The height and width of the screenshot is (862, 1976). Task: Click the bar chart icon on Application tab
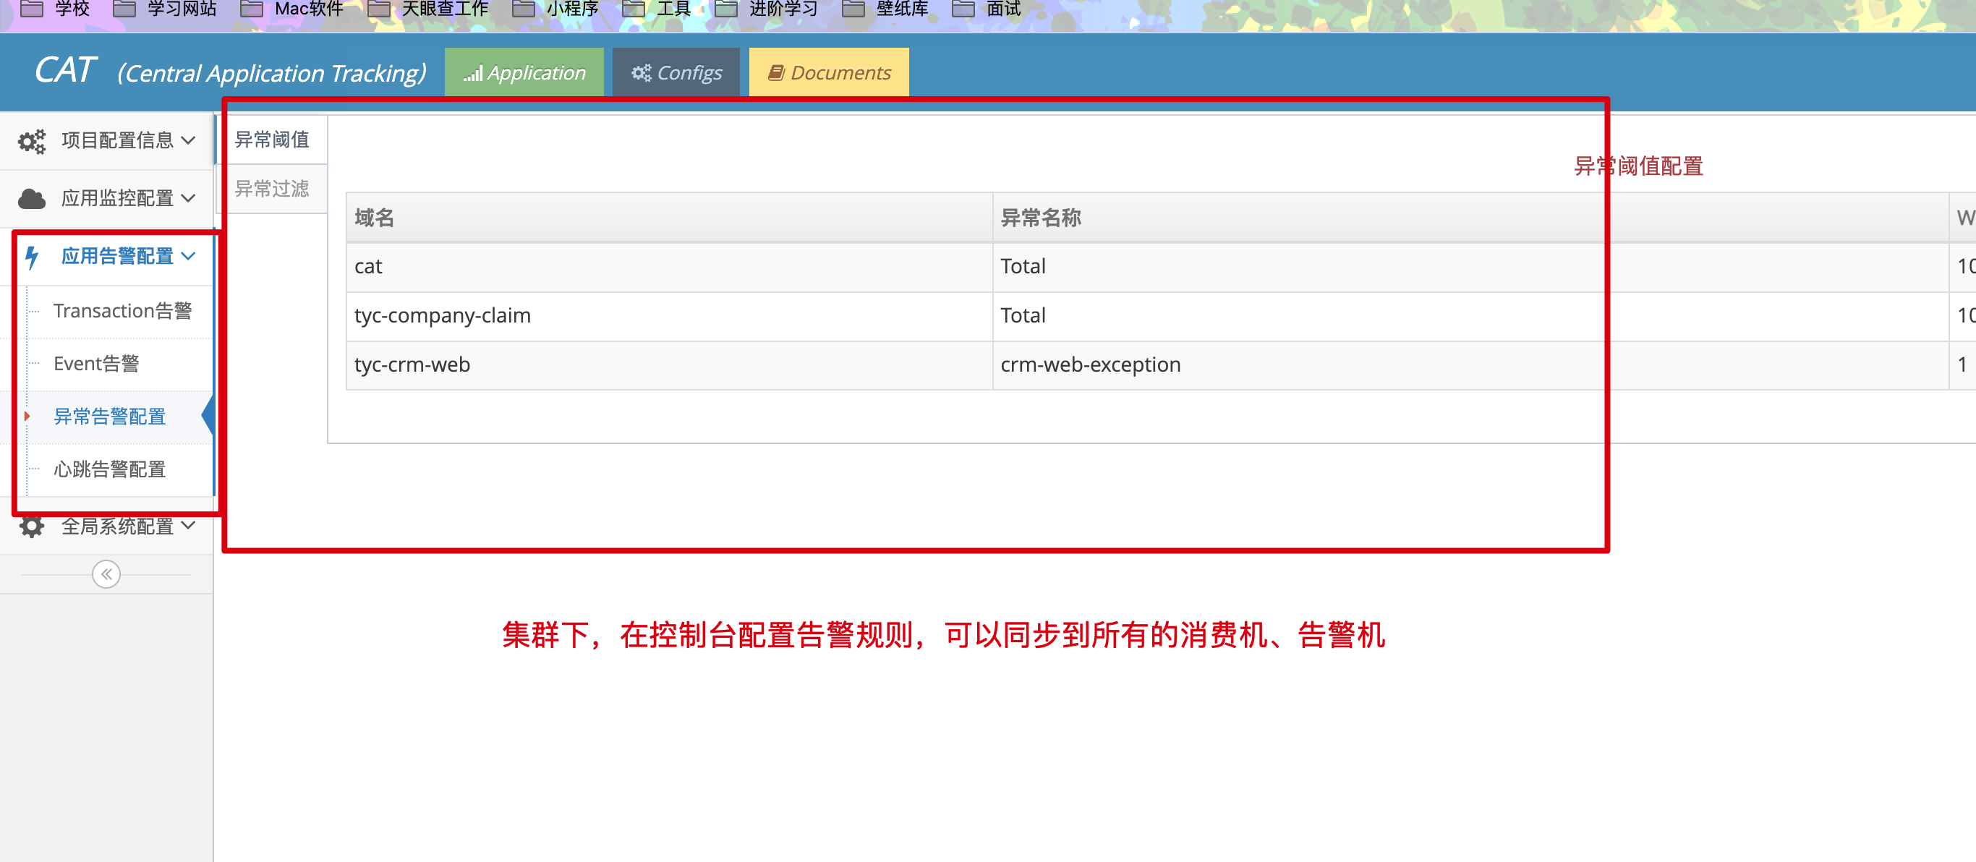click(472, 74)
